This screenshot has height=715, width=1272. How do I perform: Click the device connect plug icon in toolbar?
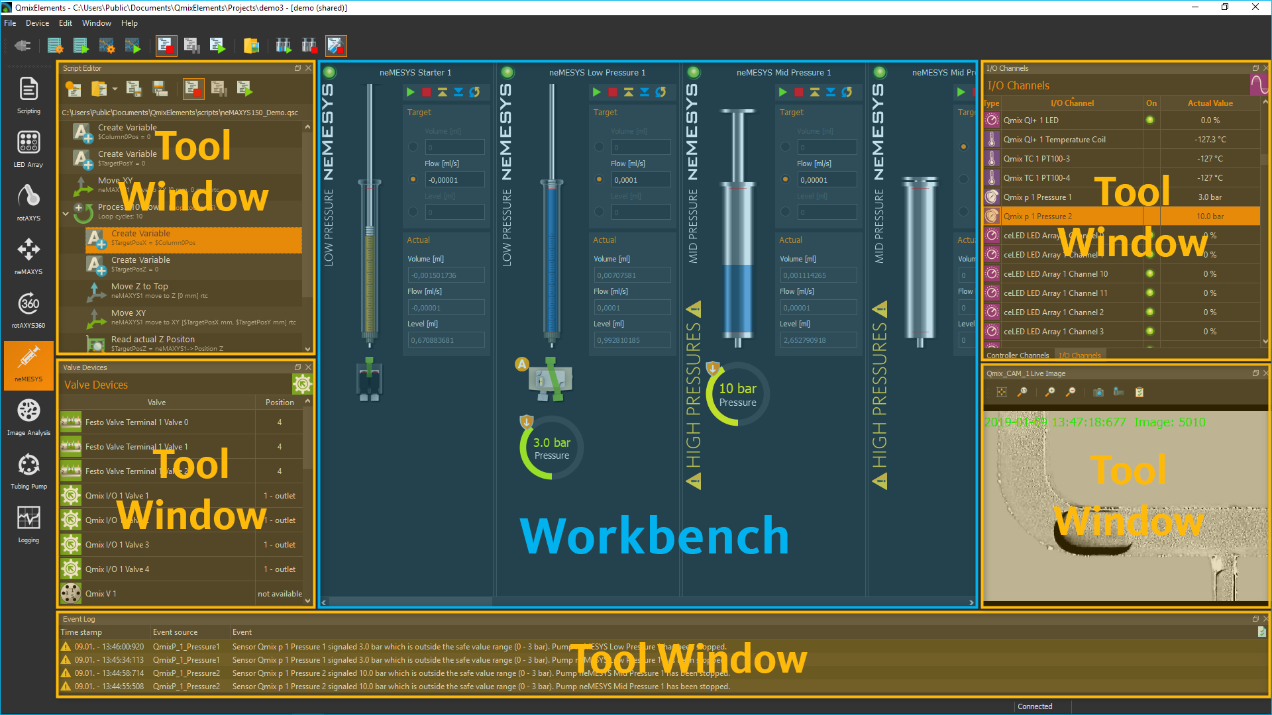point(23,46)
